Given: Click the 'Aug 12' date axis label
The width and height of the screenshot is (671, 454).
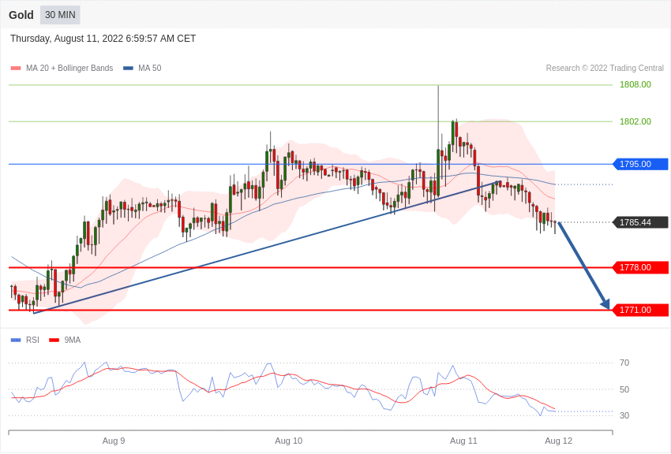Looking at the screenshot, I should (x=558, y=441).
